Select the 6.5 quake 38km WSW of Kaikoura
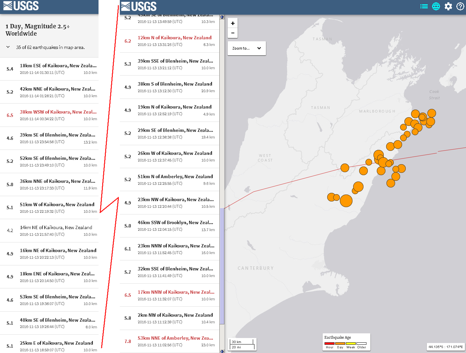This screenshot has width=466, height=353. coord(49,115)
